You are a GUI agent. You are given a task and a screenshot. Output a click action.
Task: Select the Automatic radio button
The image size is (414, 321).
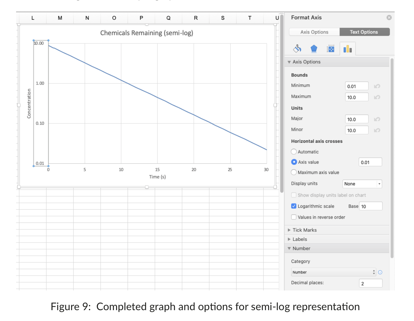(294, 152)
